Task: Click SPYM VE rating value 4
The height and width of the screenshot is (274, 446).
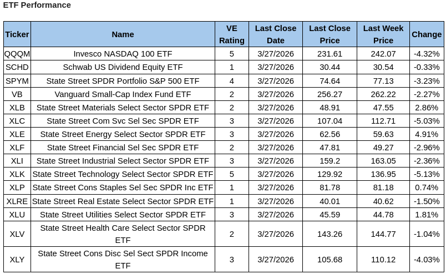Action: pyautogui.click(x=231, y=81)
